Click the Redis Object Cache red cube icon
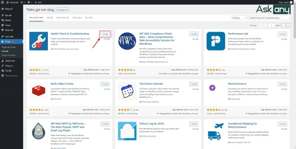 pos(38,91)
